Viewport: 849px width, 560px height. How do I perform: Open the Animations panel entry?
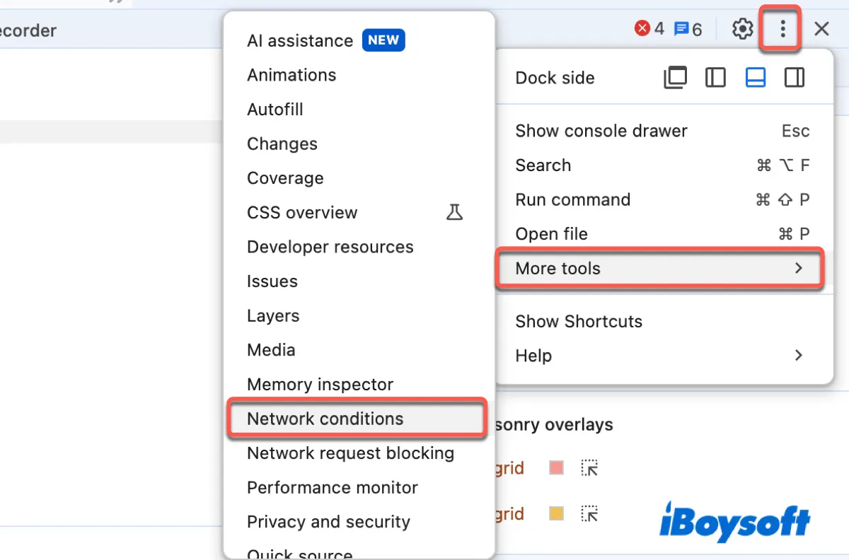[x=291, y=75]
